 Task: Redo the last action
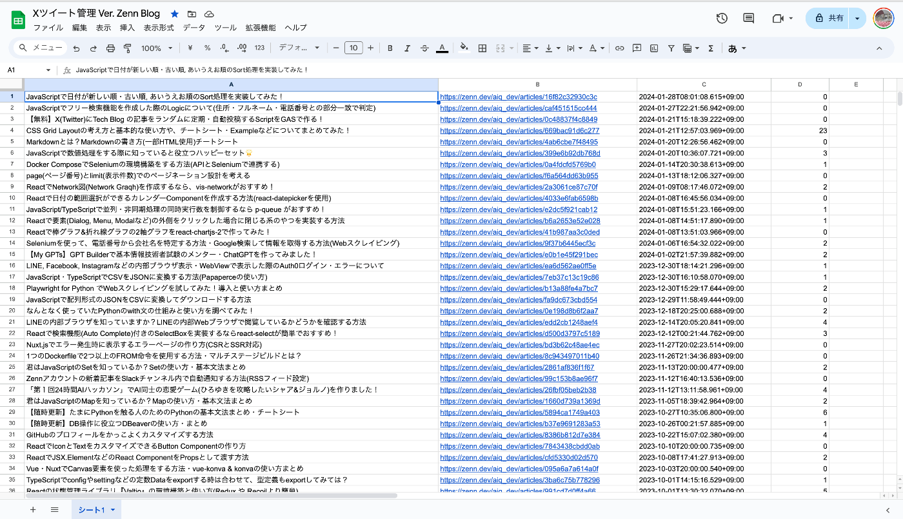[94, 48]
